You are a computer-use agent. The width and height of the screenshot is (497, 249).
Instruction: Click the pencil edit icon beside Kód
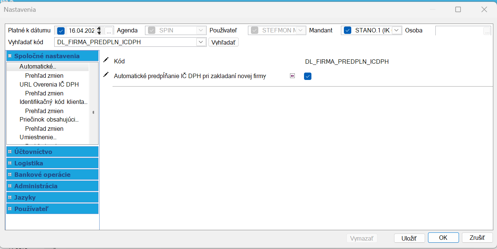[107, 61]
